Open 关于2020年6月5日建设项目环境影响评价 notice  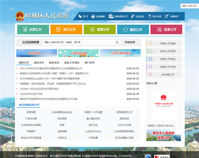tap(51, 69)
